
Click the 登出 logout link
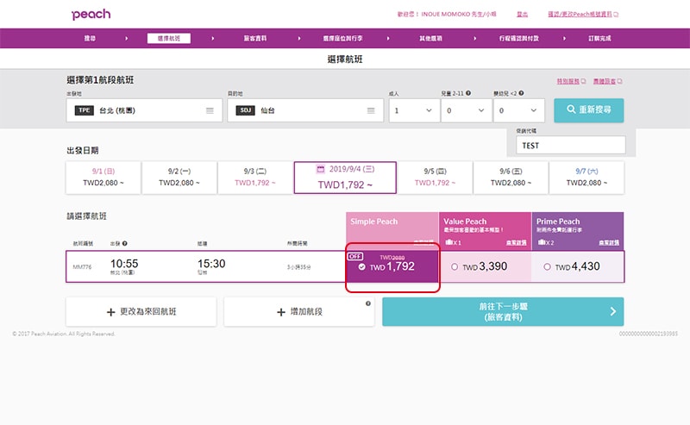point(522,14)
